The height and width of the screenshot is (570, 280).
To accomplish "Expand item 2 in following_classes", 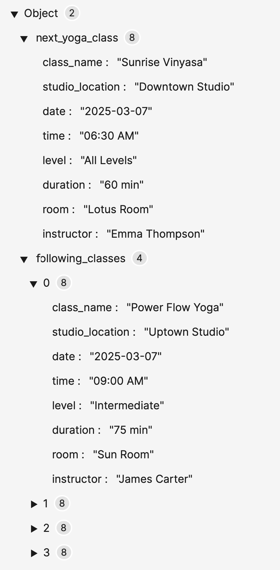I will 34,528.
